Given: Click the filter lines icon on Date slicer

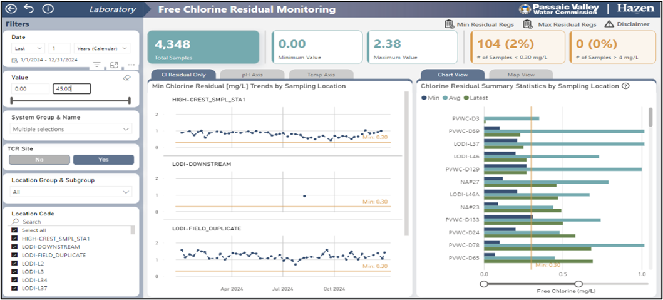Looking at the screenshot, I should point(97,65).
